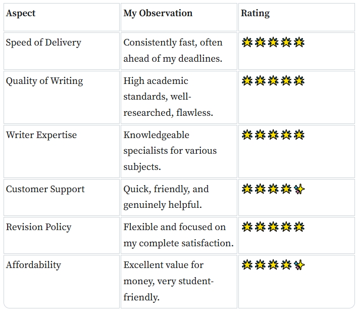Click the sparkle half-star in Affordability rating
357x312 pixels.
[x=299, y=264]
